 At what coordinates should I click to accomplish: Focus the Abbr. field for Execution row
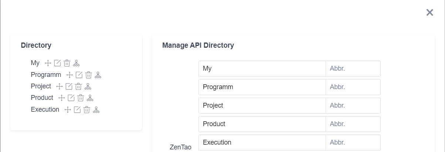point(353,142)
